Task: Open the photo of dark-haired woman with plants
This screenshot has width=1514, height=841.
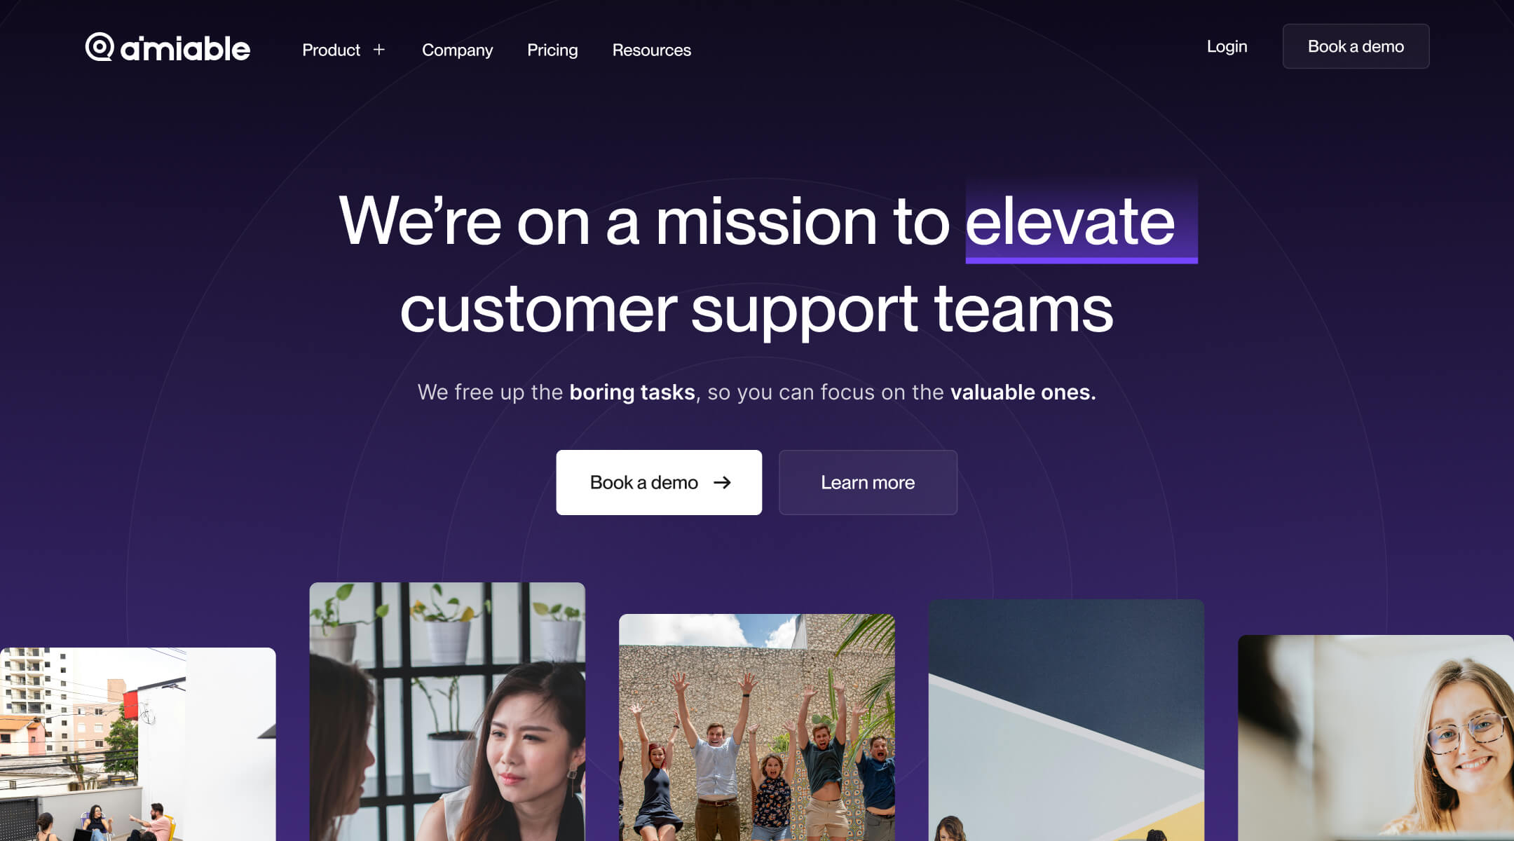Action: (x=447, y=711)
